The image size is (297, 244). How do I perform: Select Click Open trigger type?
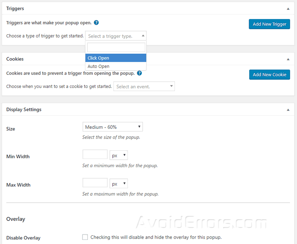pyautogui.click(x=115, y=58)
